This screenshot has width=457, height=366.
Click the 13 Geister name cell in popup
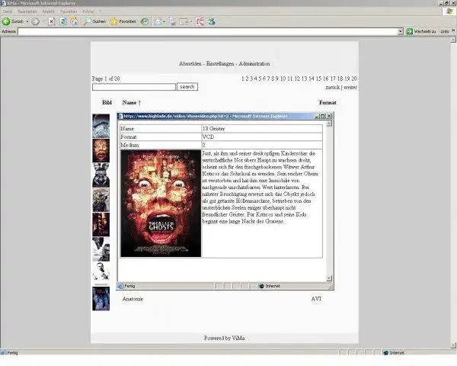tap(262, 128)
